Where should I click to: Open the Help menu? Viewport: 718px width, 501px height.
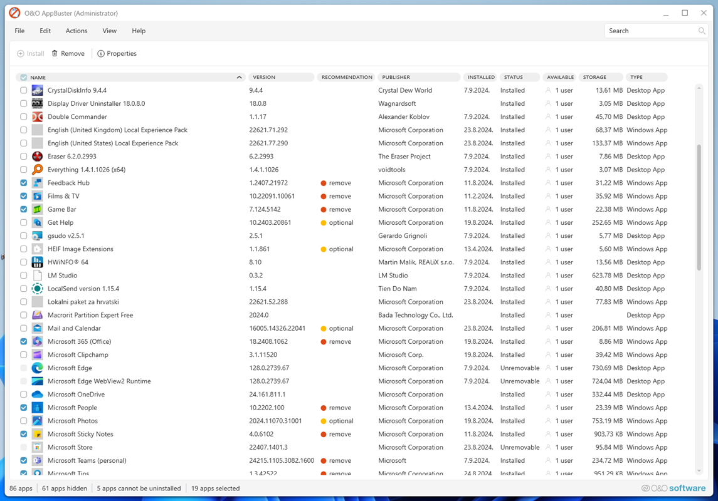click(139, 31)
